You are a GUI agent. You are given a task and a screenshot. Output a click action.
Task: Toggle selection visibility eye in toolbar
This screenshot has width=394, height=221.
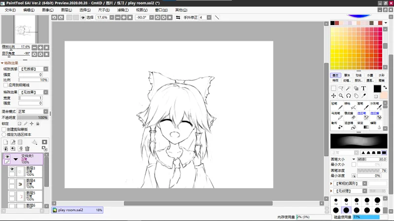(83, 17)
